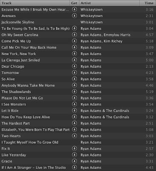This screenshot has width=156, height=171.
Task: Click download icon for Avenues track
Action: click(x=74, y=15)
